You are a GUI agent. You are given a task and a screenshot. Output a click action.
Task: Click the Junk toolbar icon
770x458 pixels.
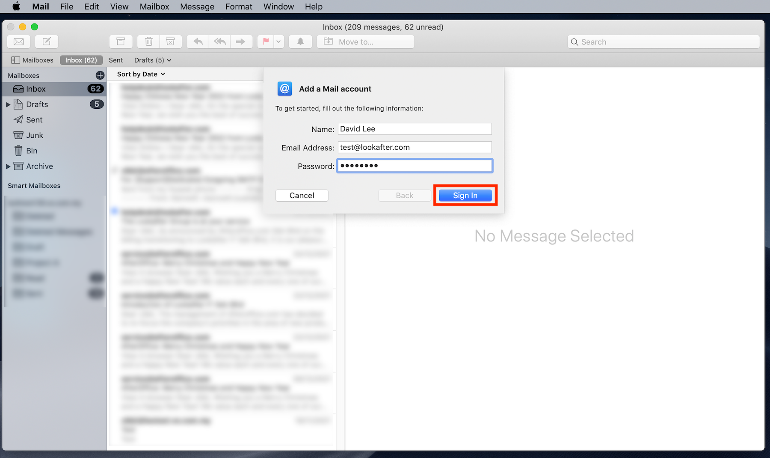pos(170,42)
